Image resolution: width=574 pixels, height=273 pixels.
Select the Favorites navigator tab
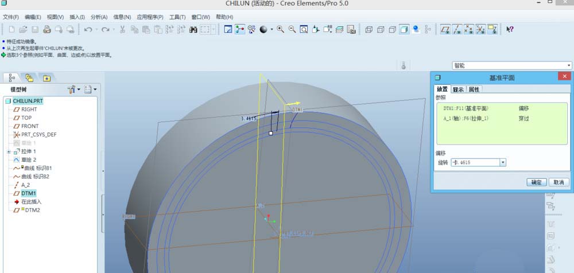pos(46,77)
